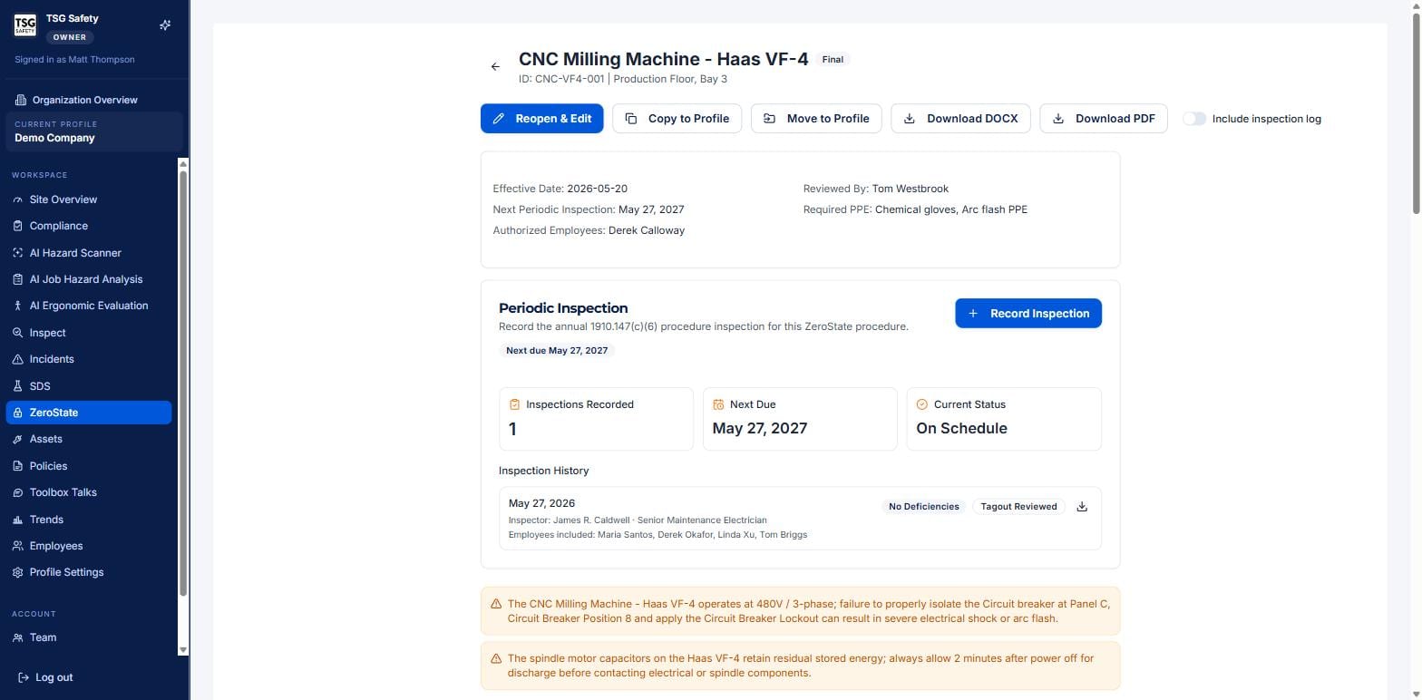Viewport: 1422px width, 700px height.
Task: Click Record Inspection button
Action: (1028, 314)
